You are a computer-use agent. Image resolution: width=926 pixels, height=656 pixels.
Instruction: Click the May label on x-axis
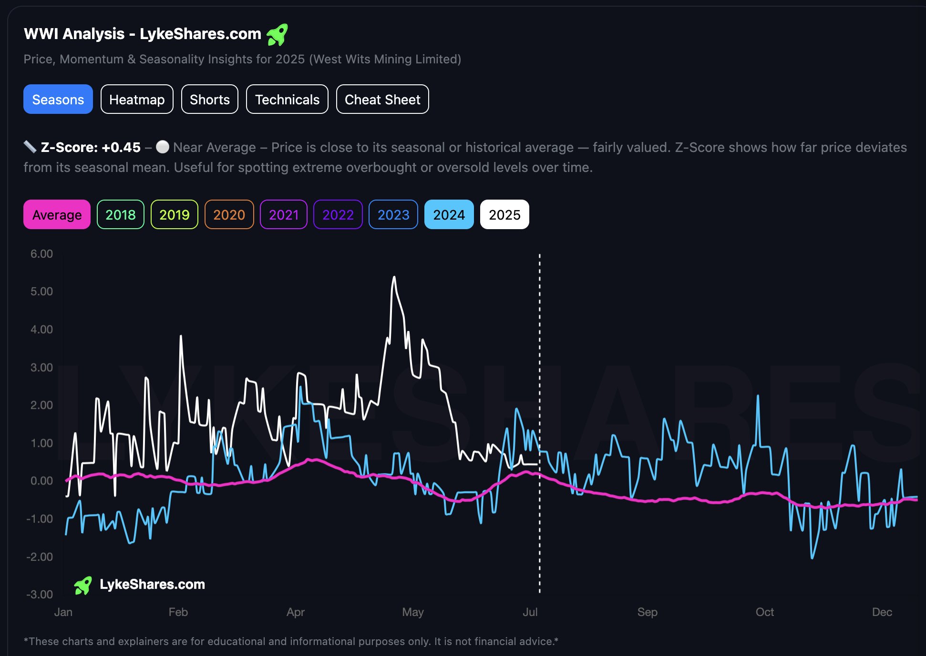click(x=413, y=612)
